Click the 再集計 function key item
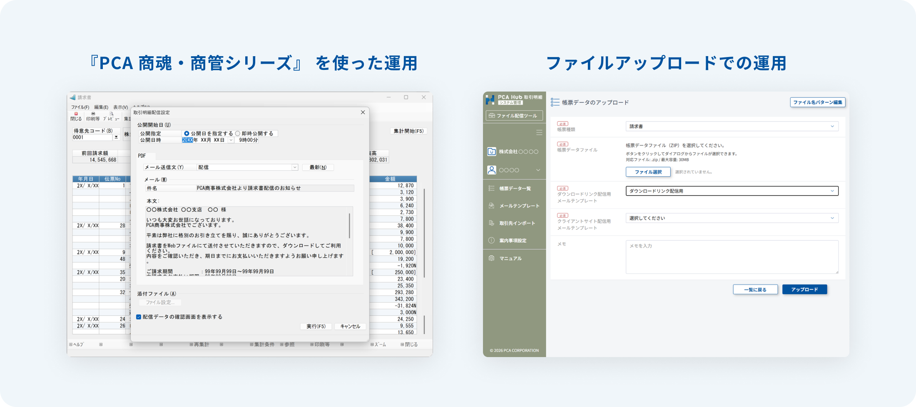 coord(199,345)
